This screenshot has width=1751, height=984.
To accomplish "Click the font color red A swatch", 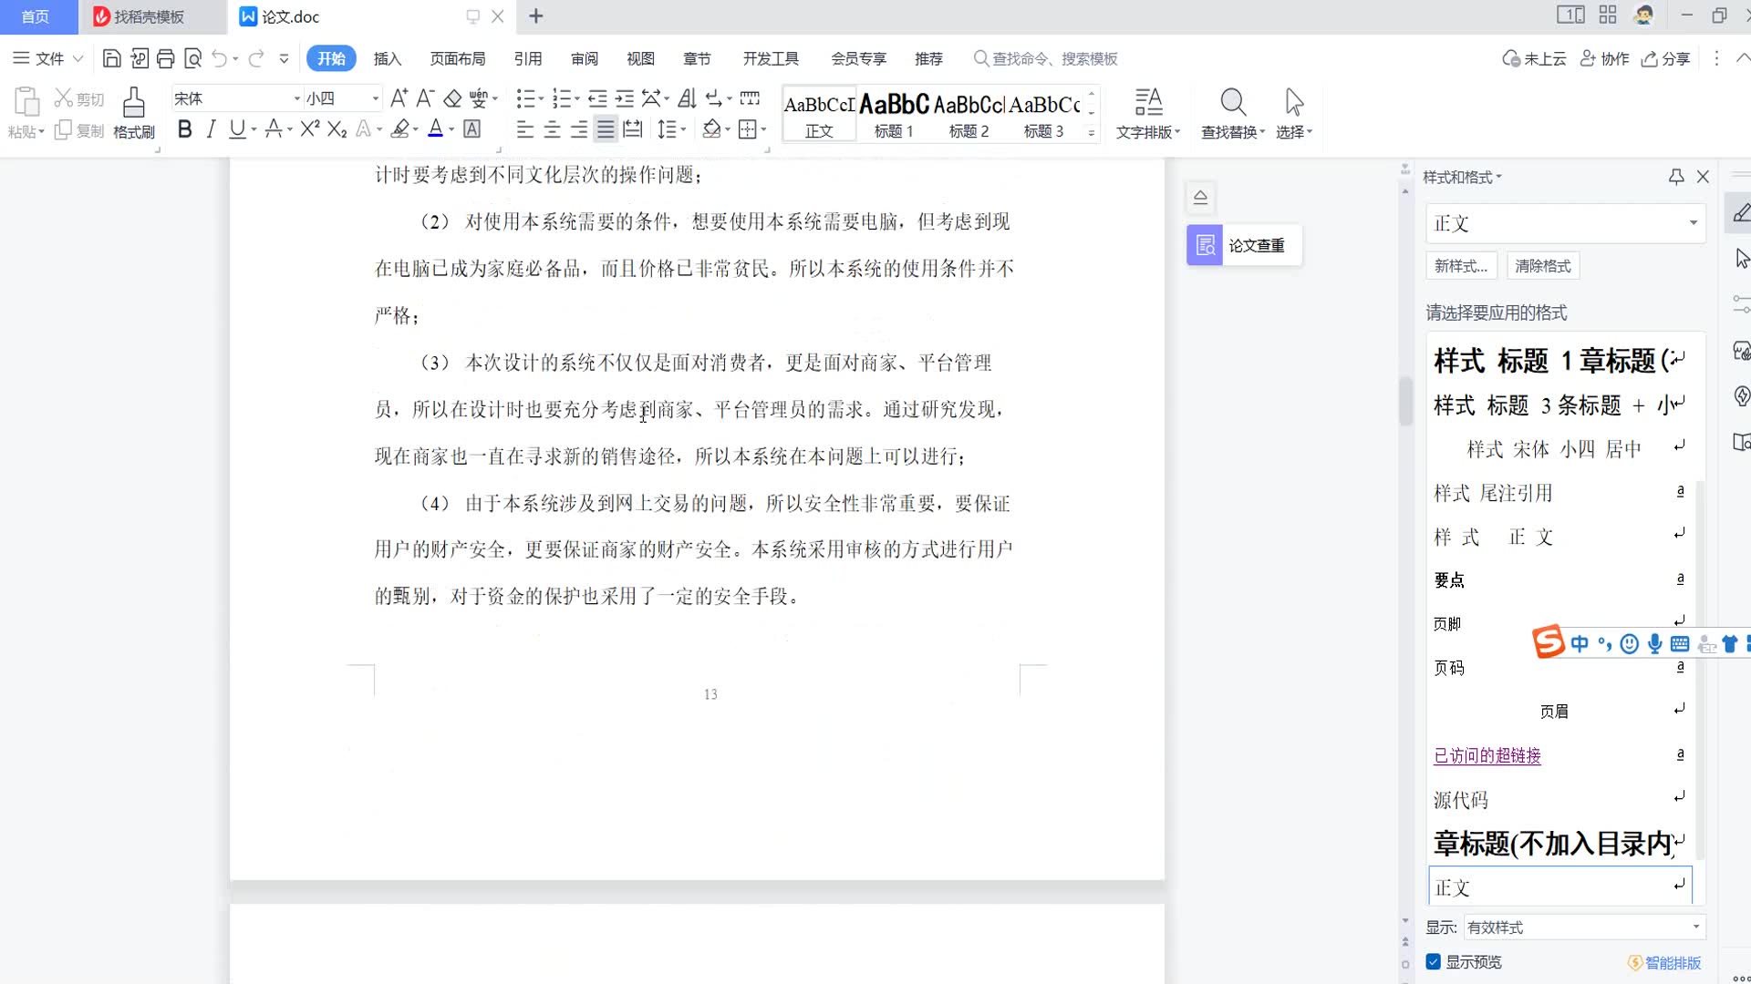I will click(x=435, y=129).
